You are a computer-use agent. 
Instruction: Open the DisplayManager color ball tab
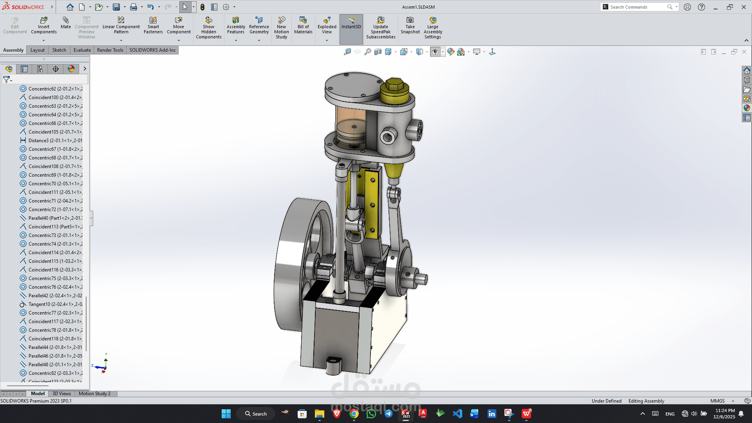(x=71, y=69)
